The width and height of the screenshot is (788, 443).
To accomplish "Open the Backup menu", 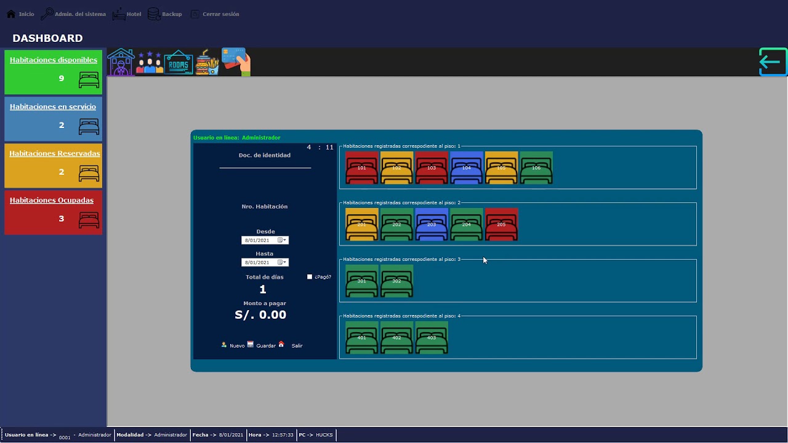I will 165,14.
